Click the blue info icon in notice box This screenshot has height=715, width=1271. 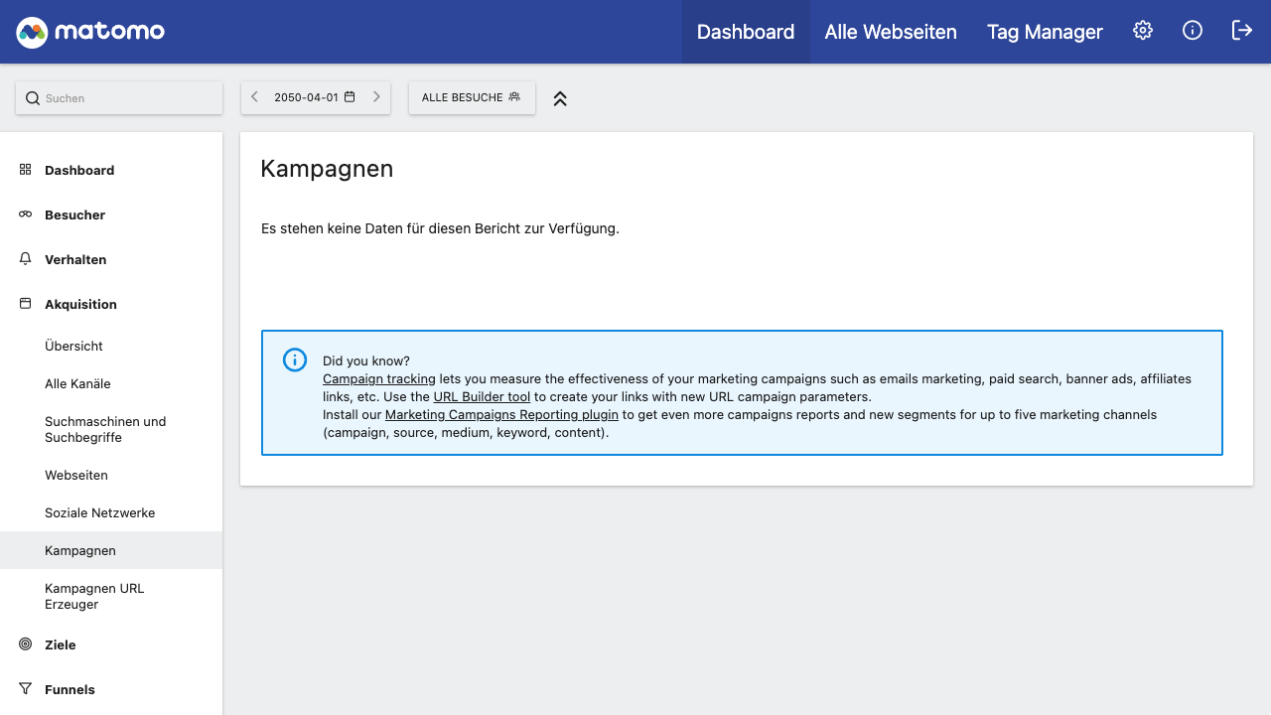click(x=295, y=359)
